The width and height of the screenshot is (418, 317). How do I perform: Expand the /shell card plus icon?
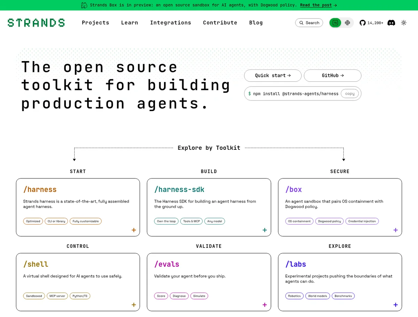tap(134, 305)
